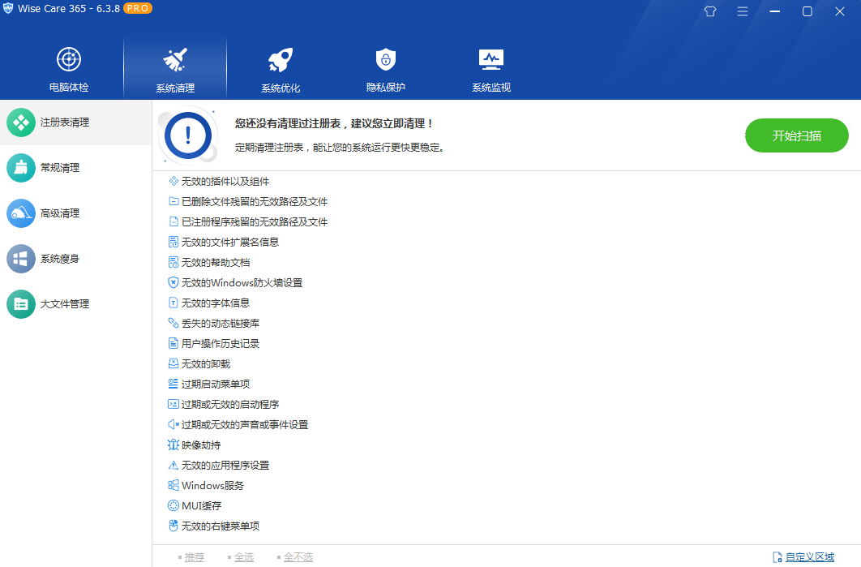This screenshot has height=567, width=861.
Task: Click the exclamation alert badge icon
Action: pyautogui.click(x=187, y=135)
